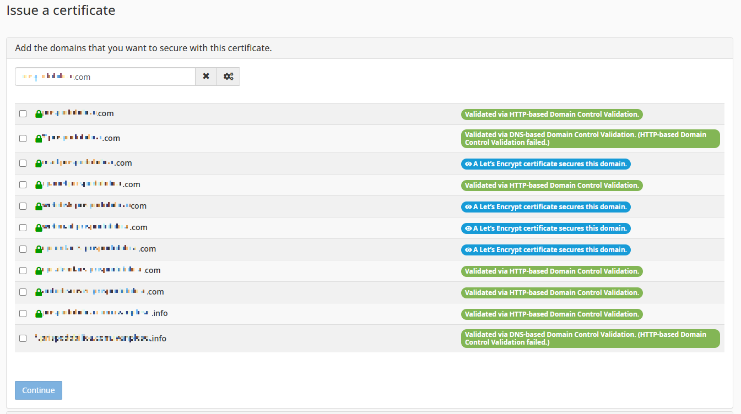
Task: Click the .info domain name without lock icon
Action: click(101, 338)
